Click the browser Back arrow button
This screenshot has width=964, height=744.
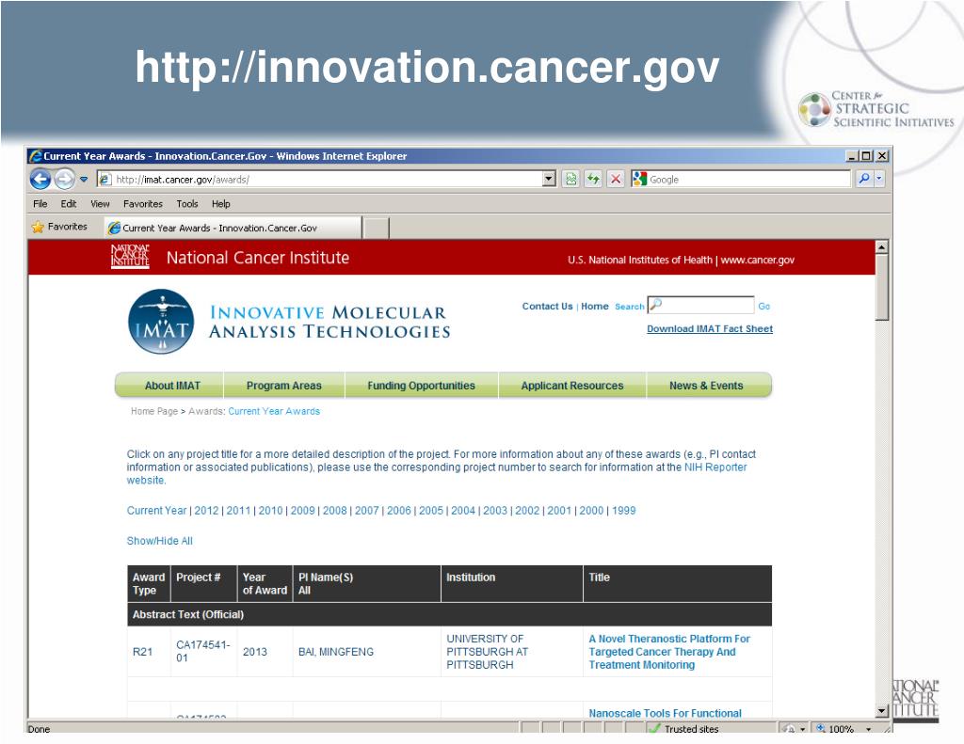click(x=40, y=180)
